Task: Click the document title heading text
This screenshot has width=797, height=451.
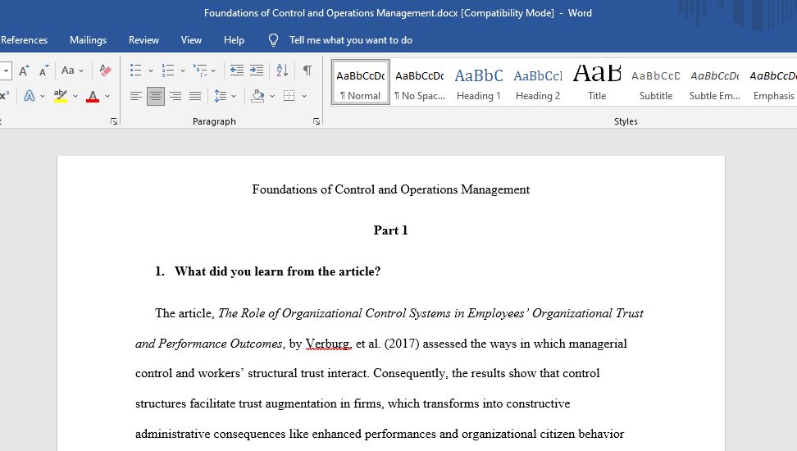Action: point(391,189)
